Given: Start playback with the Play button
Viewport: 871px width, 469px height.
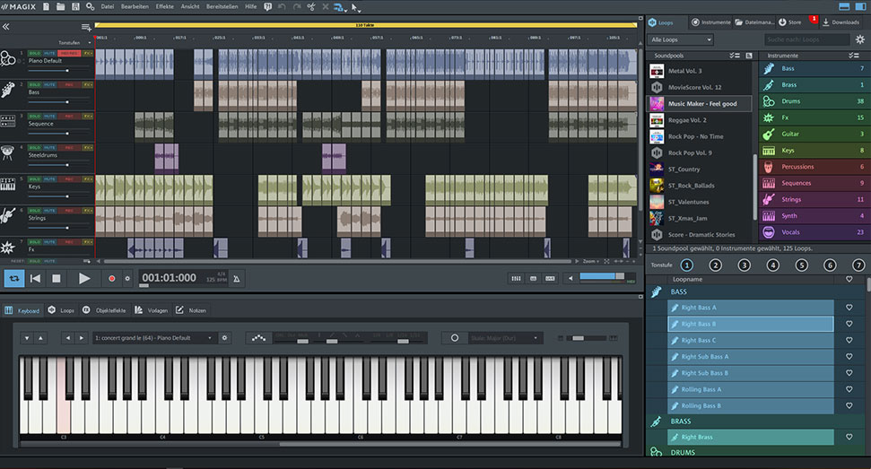Looking at the screenshot, I should tap(84, 278).
